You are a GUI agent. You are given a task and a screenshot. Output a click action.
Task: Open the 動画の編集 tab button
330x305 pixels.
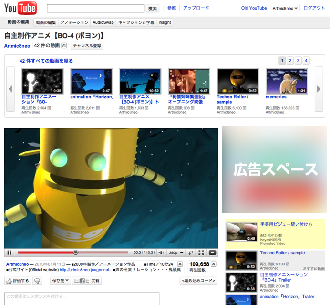(46, 22)
